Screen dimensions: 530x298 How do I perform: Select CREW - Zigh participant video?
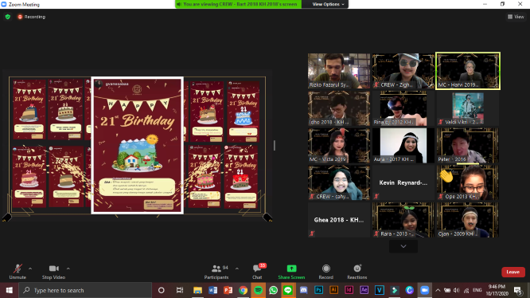(x=403, y=71)
